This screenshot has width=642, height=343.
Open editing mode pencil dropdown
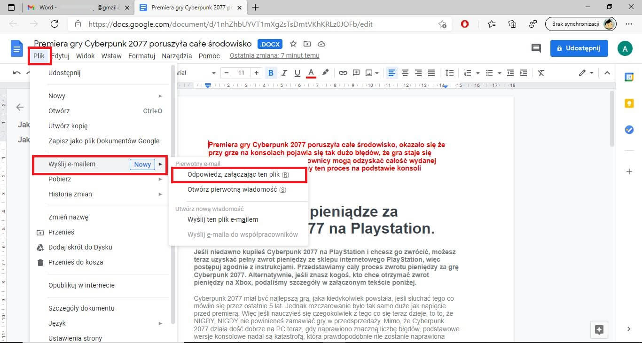586,73
